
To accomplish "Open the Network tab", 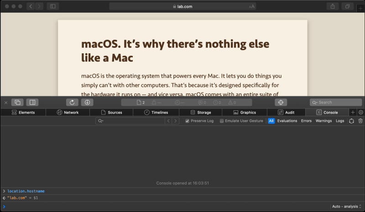I will tap(68, 113).
